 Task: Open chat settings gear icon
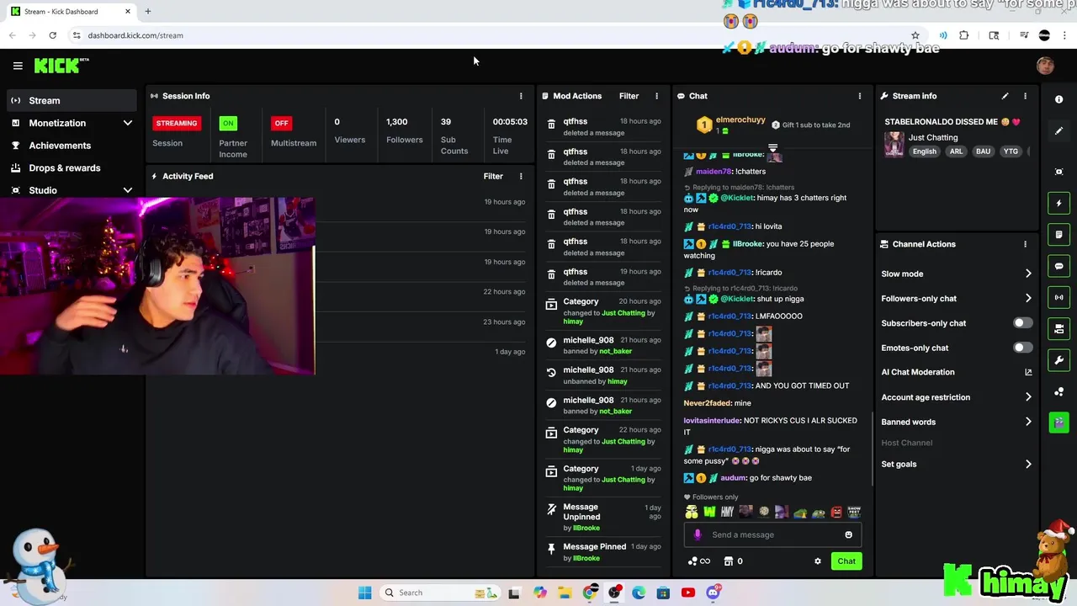point(817,561)
